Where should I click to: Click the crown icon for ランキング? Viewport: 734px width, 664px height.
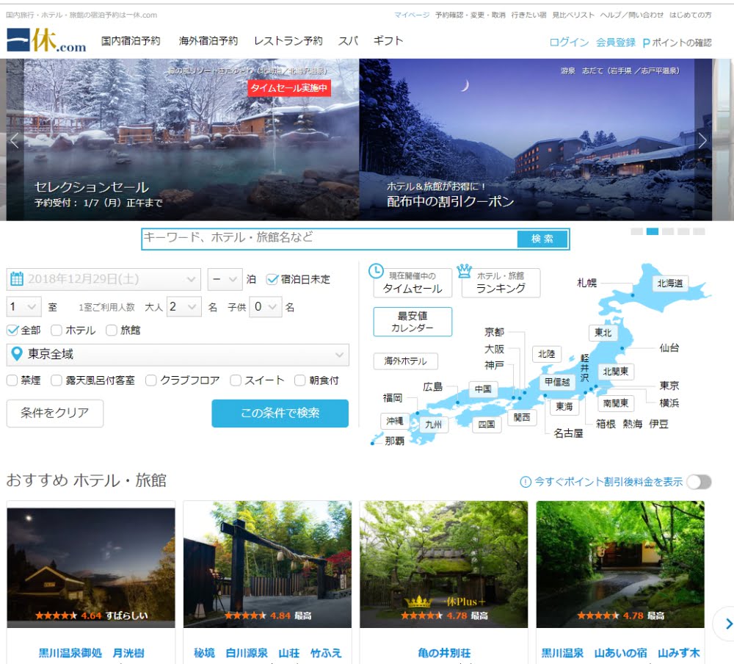tap(464, 270)
